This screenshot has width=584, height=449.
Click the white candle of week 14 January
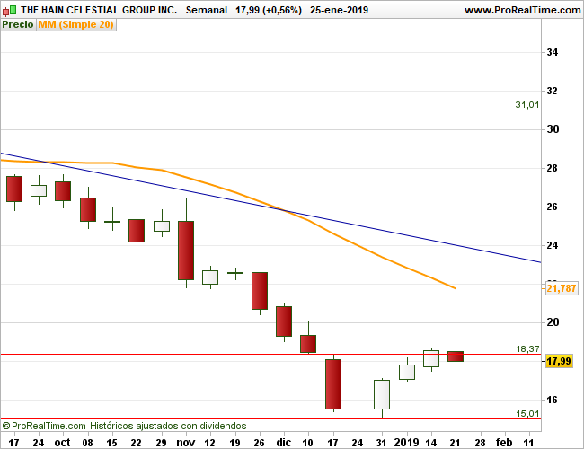[431, 358]
